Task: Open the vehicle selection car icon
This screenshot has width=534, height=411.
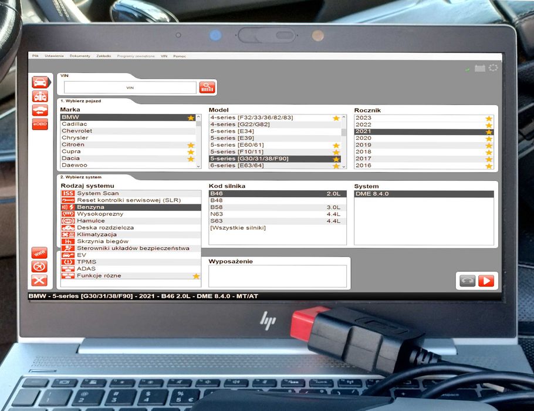Action: (40, 82)
